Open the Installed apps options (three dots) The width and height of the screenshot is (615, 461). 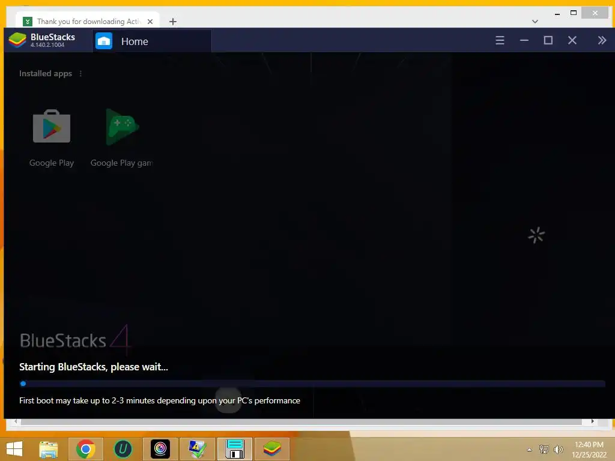click(x=81, y=73)
